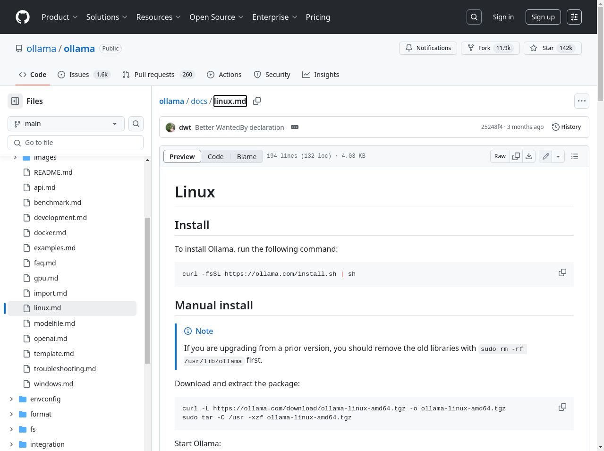This screenshot has width=604, height=451.
Task: Open the docs breadcrumb link
Action: pyautogui.click(x=199, y=101)
